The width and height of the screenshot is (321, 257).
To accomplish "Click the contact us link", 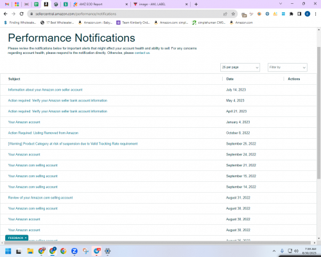I will pos(142,53).
